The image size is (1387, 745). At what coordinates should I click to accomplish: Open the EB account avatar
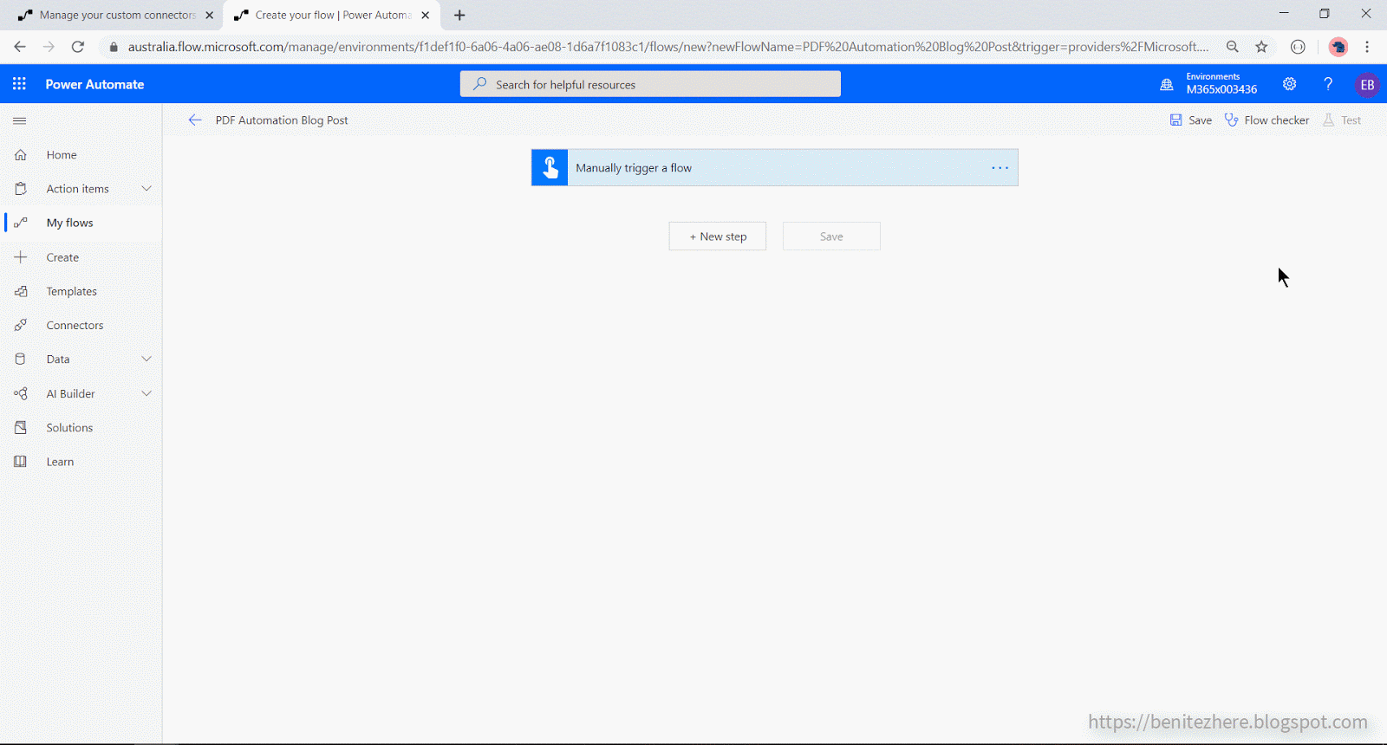1367,85
